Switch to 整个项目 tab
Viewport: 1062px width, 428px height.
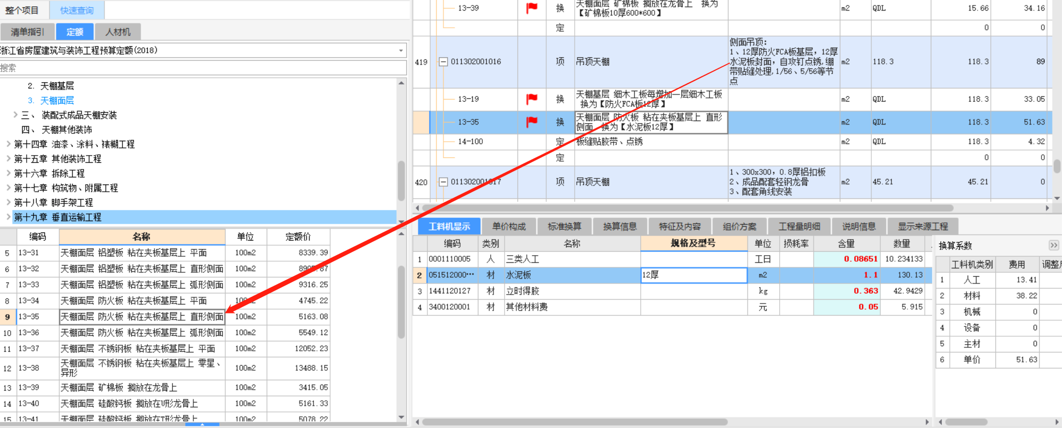(x=22, y=10)
